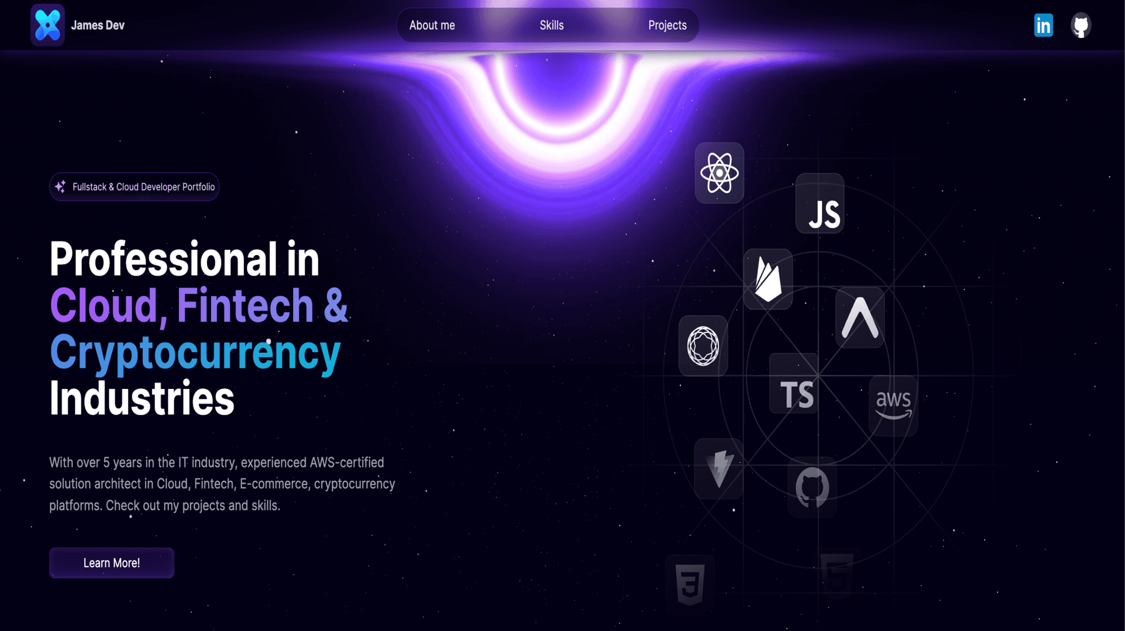Click the Learn More button
Screen dimensions: 1125x631
click(112, 563)
